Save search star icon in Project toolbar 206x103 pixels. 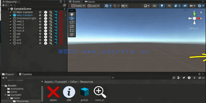point(194,78)
